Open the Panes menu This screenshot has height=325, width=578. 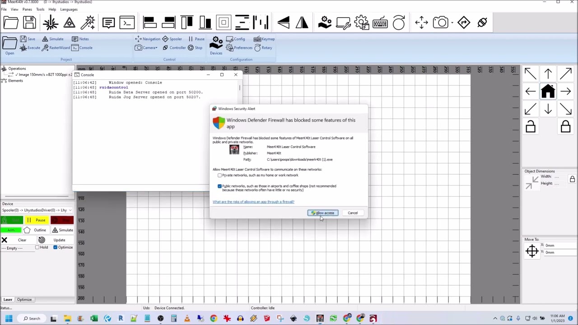point(27,9)
